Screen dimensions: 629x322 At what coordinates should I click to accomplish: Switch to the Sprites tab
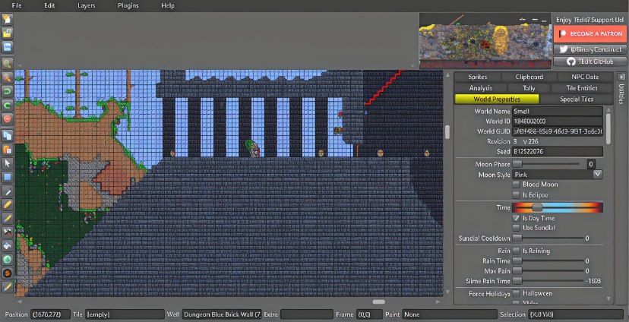[477, 77]
